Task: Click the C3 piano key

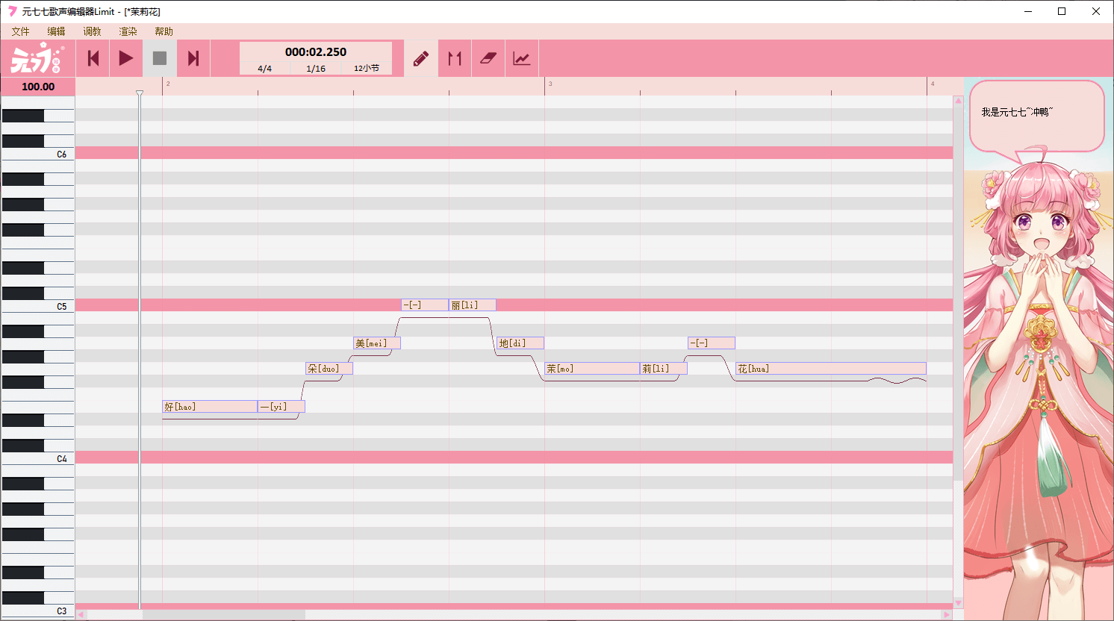Action: [38, 611]
